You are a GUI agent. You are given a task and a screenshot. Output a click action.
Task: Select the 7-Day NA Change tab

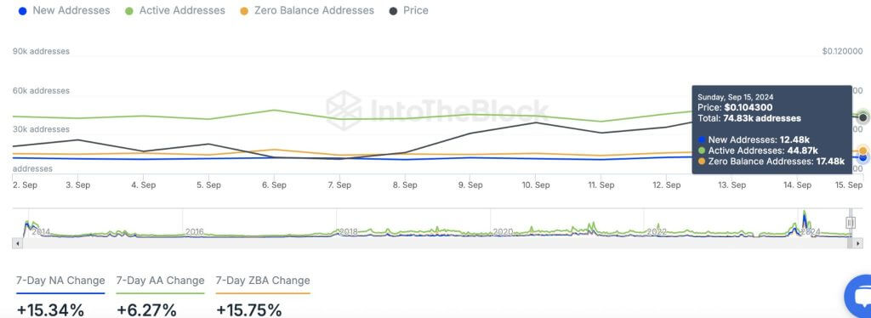[x=60, y=281]
